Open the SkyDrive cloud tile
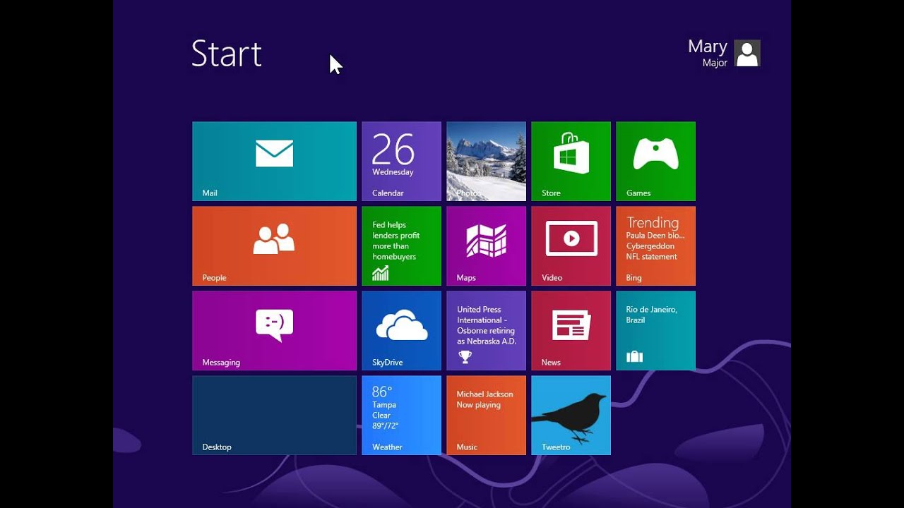 click(x=401, y=330)
